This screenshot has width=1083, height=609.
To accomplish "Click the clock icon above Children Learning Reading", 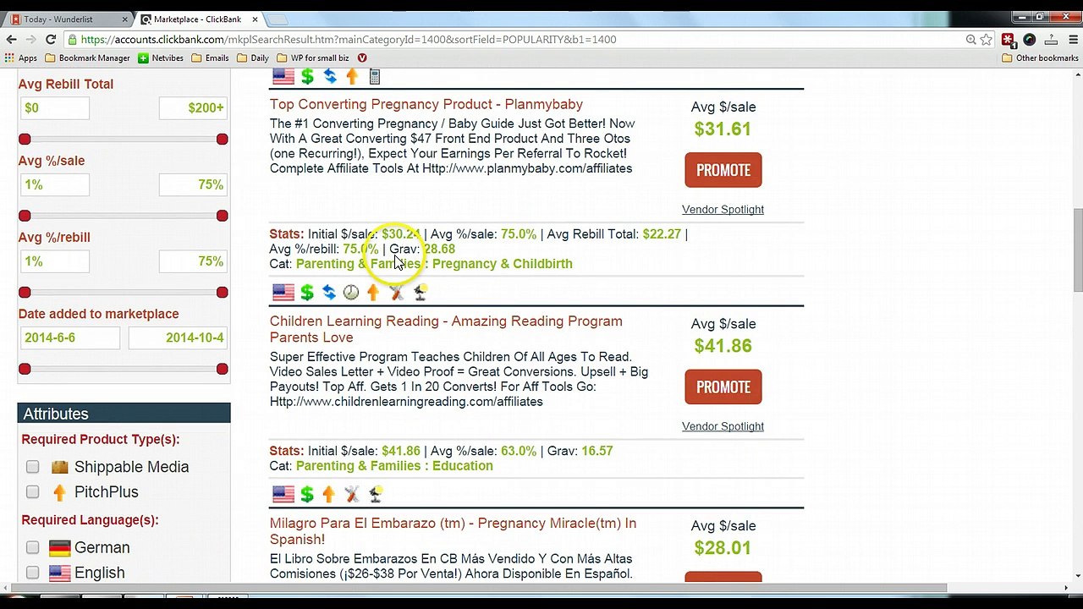I will 351,293.
